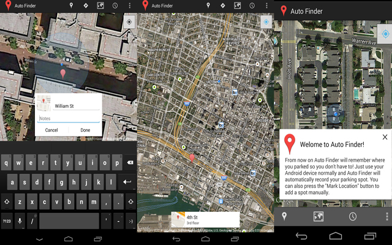Tap the space bar key

(69, 221)
